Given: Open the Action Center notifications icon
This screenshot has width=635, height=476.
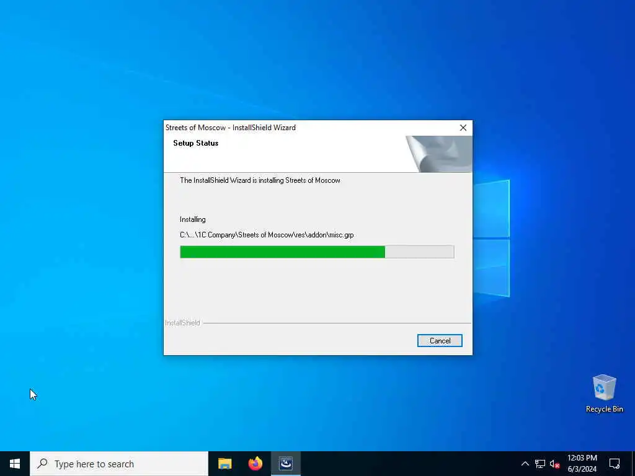Looking at the screenshot, I should click(615, 464).
